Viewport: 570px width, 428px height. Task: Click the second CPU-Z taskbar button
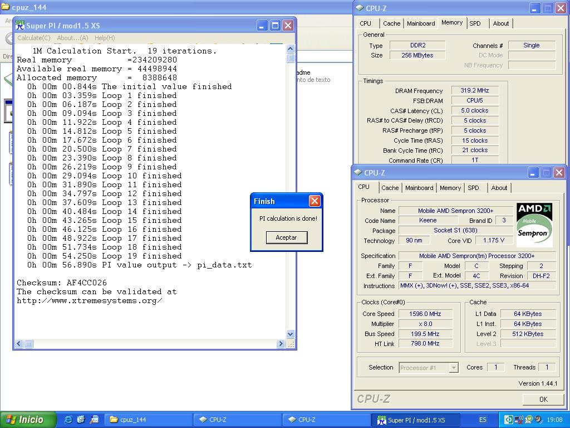(x=326, y=420)
